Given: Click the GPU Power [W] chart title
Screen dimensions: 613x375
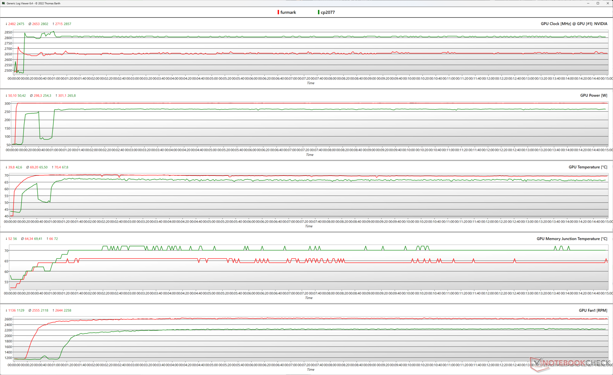Looking at the screenshot, I should pos(594,95).
